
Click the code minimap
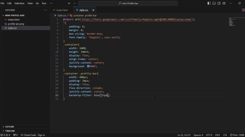232,22
